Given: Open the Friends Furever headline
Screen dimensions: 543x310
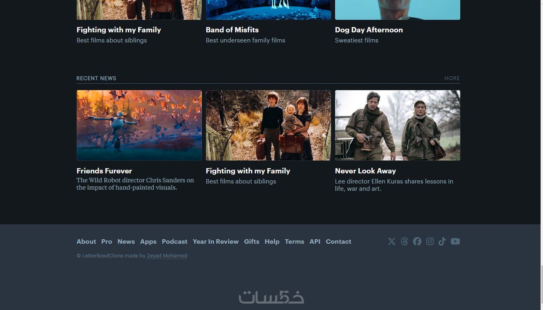Looking at the screenshot, I should pyautogui.click(x=104, y=171).
